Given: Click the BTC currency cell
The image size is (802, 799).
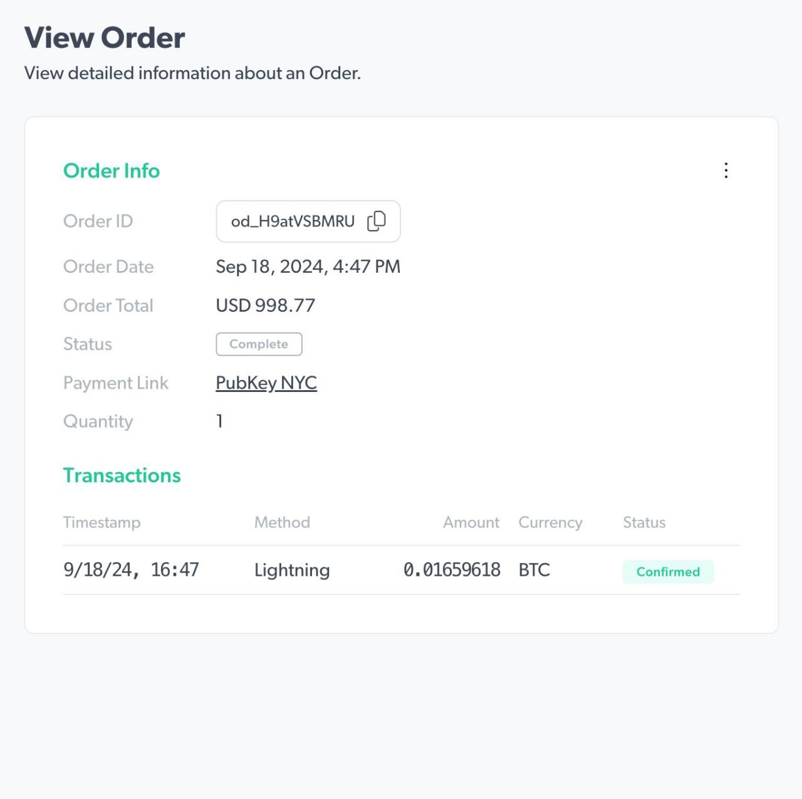Looking at the screenshot, I should coord(534,569).
